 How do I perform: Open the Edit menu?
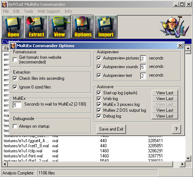pyautogui.click(x=16, y=11)
